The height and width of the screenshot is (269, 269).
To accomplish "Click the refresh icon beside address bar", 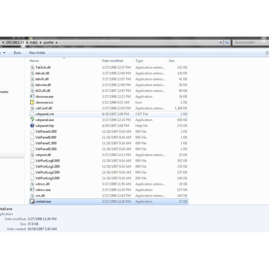I will pyautogui.click(x=227, y=43).
